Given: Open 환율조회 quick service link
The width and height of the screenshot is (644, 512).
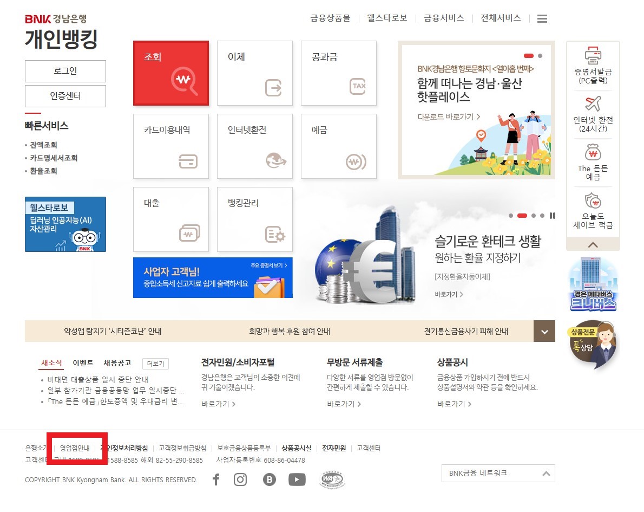Looking at the screenshot, I should point(43,171).
